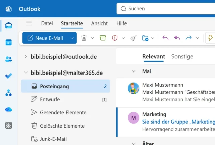
Task: Open the Org Explorer sidebar icon
Action: pyautogui.click(x=9, y=93)
